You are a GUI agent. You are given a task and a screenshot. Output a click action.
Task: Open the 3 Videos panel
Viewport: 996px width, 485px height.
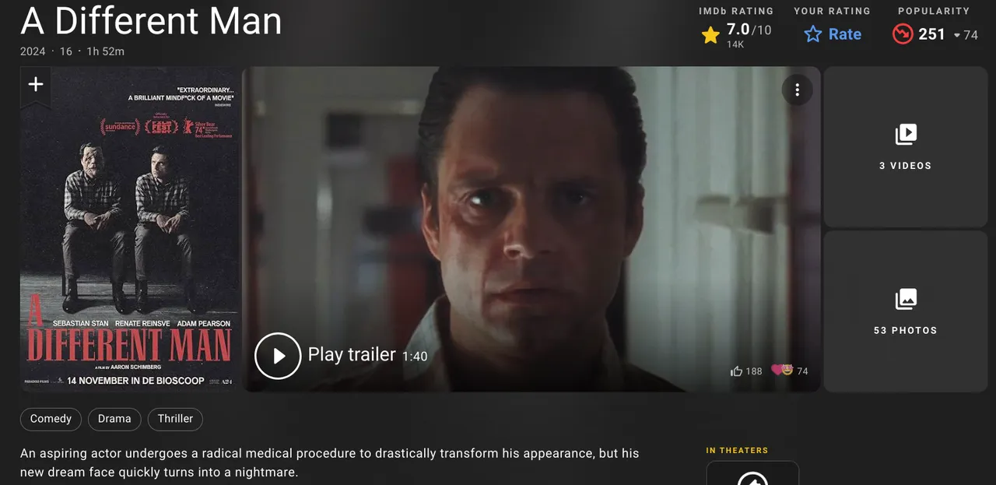point(906,146)
